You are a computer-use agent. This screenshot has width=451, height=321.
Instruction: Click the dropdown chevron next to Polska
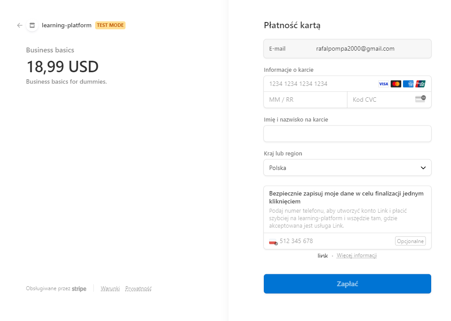coord(423,168)
